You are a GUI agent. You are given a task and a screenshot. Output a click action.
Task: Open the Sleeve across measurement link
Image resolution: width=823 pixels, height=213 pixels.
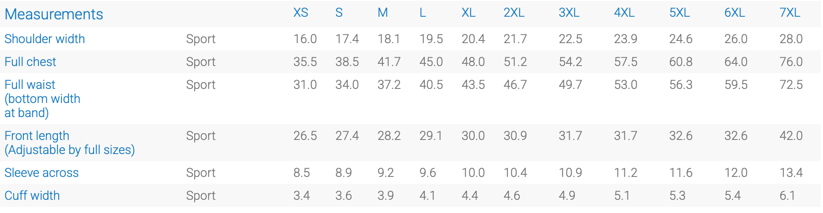coord(42,173)
